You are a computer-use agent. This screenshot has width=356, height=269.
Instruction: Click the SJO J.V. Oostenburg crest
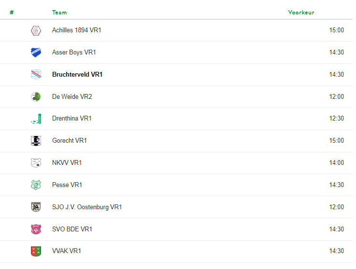(36, 207)
